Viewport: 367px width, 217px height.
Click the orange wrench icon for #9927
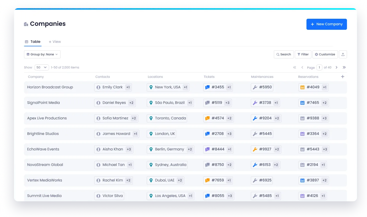click(255, 149)
